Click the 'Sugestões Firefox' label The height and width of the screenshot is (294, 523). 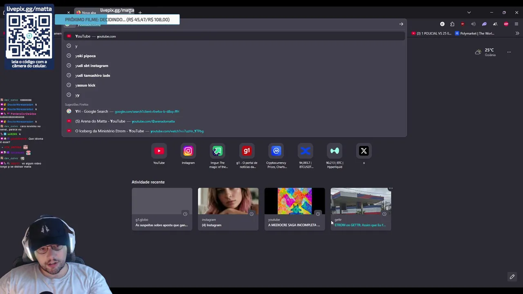(77, 105)
